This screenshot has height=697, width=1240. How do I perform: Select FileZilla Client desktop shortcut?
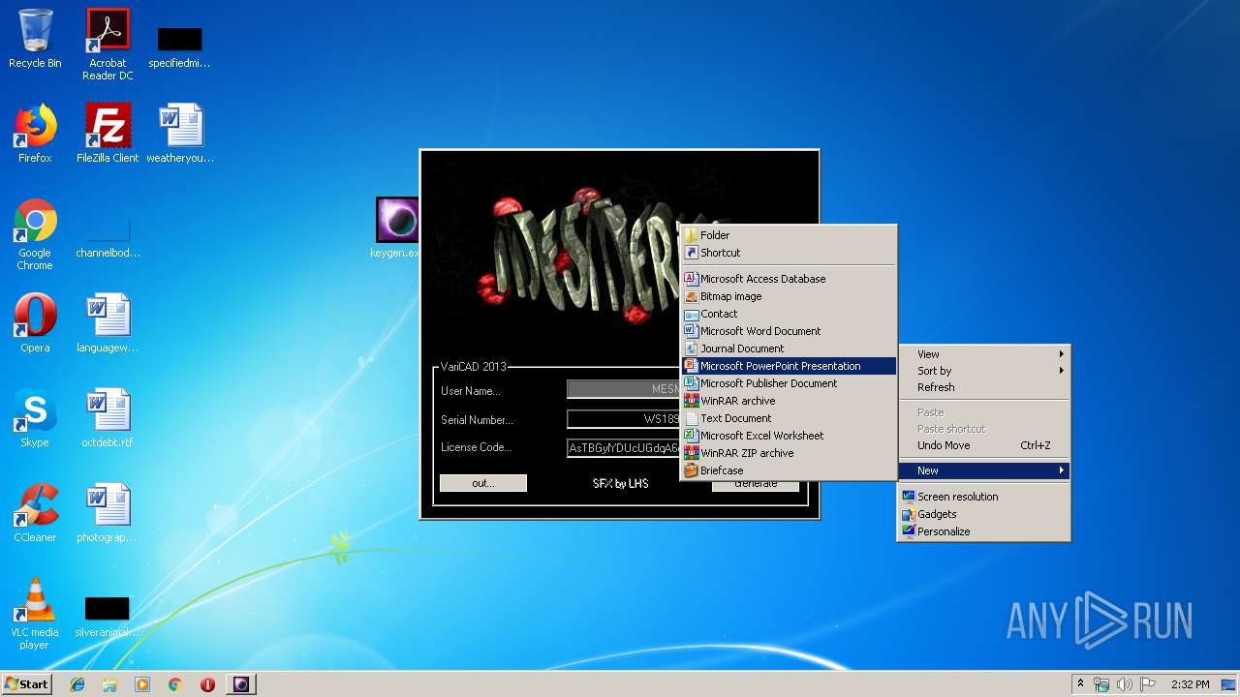108,134
